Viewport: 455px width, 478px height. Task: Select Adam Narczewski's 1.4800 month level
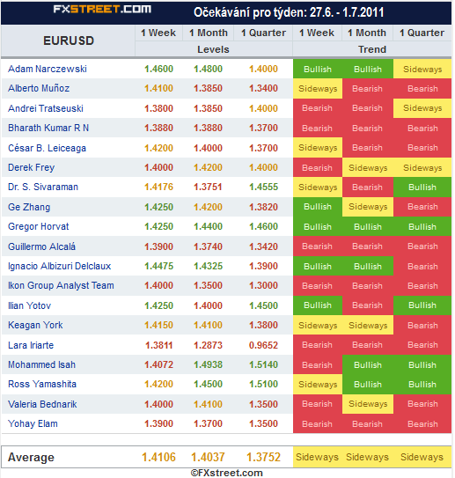tap(209, 69)
